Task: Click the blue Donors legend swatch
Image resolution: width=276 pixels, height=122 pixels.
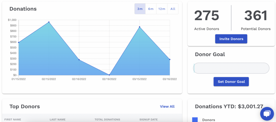Action: point(195,120)
